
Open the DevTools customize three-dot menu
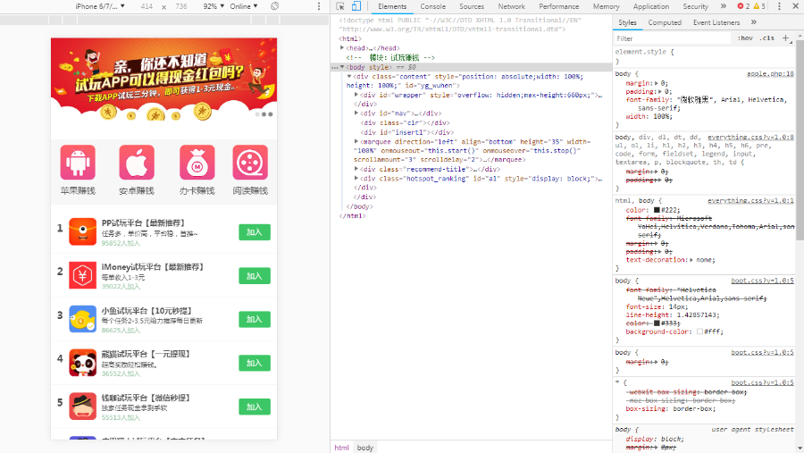point(779,6)
